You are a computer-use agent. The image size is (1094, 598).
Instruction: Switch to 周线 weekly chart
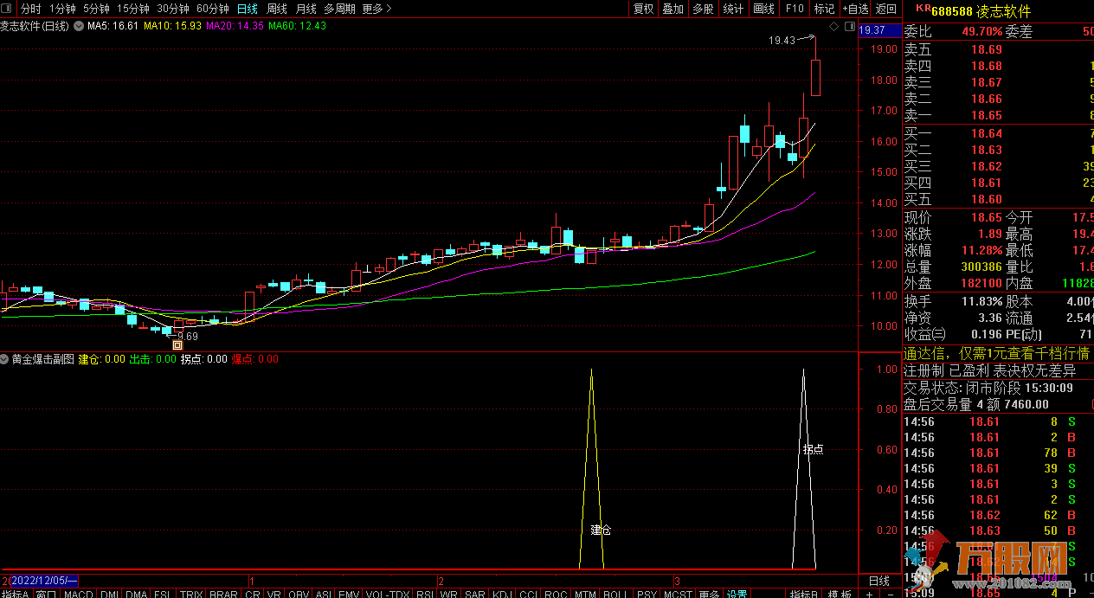[277, 9]
